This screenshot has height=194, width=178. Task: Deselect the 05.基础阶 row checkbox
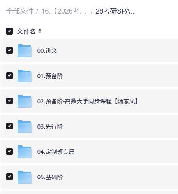tap(9, 177)
